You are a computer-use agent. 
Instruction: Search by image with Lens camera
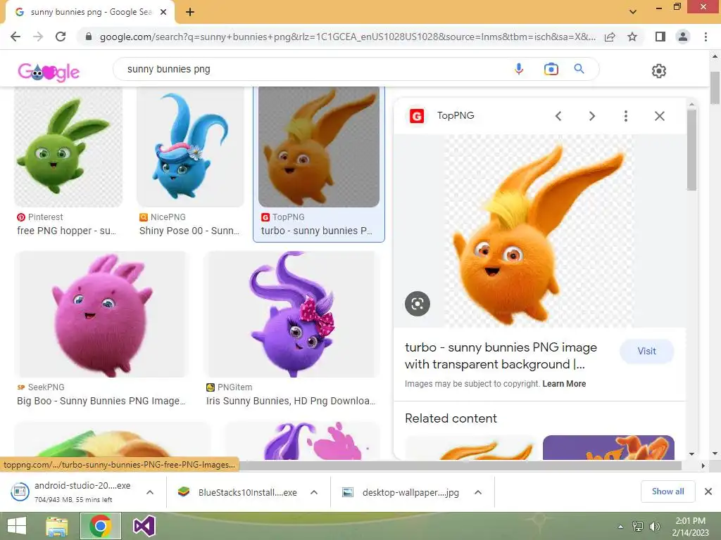click(x=551, y=69)
